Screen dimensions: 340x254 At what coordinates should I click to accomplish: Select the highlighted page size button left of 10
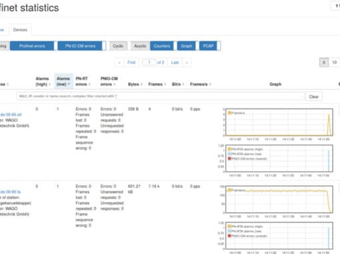pyautogui.click(x=324, y=63)
